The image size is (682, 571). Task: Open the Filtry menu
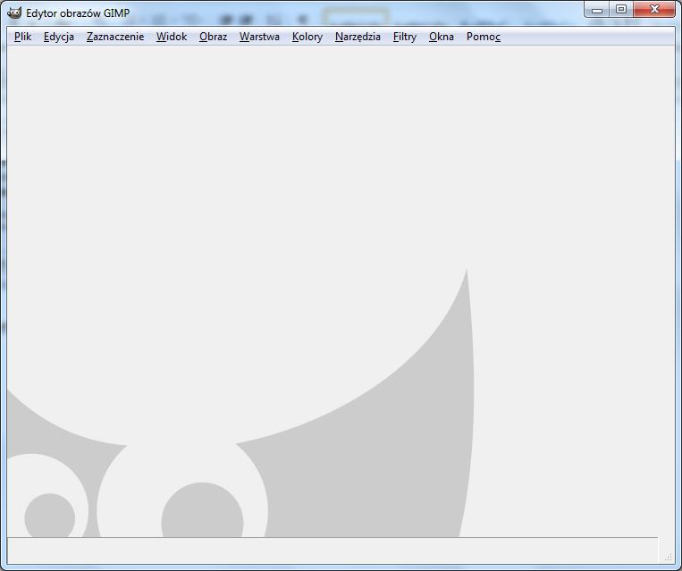pyautogui.click(x=405, y=37)
